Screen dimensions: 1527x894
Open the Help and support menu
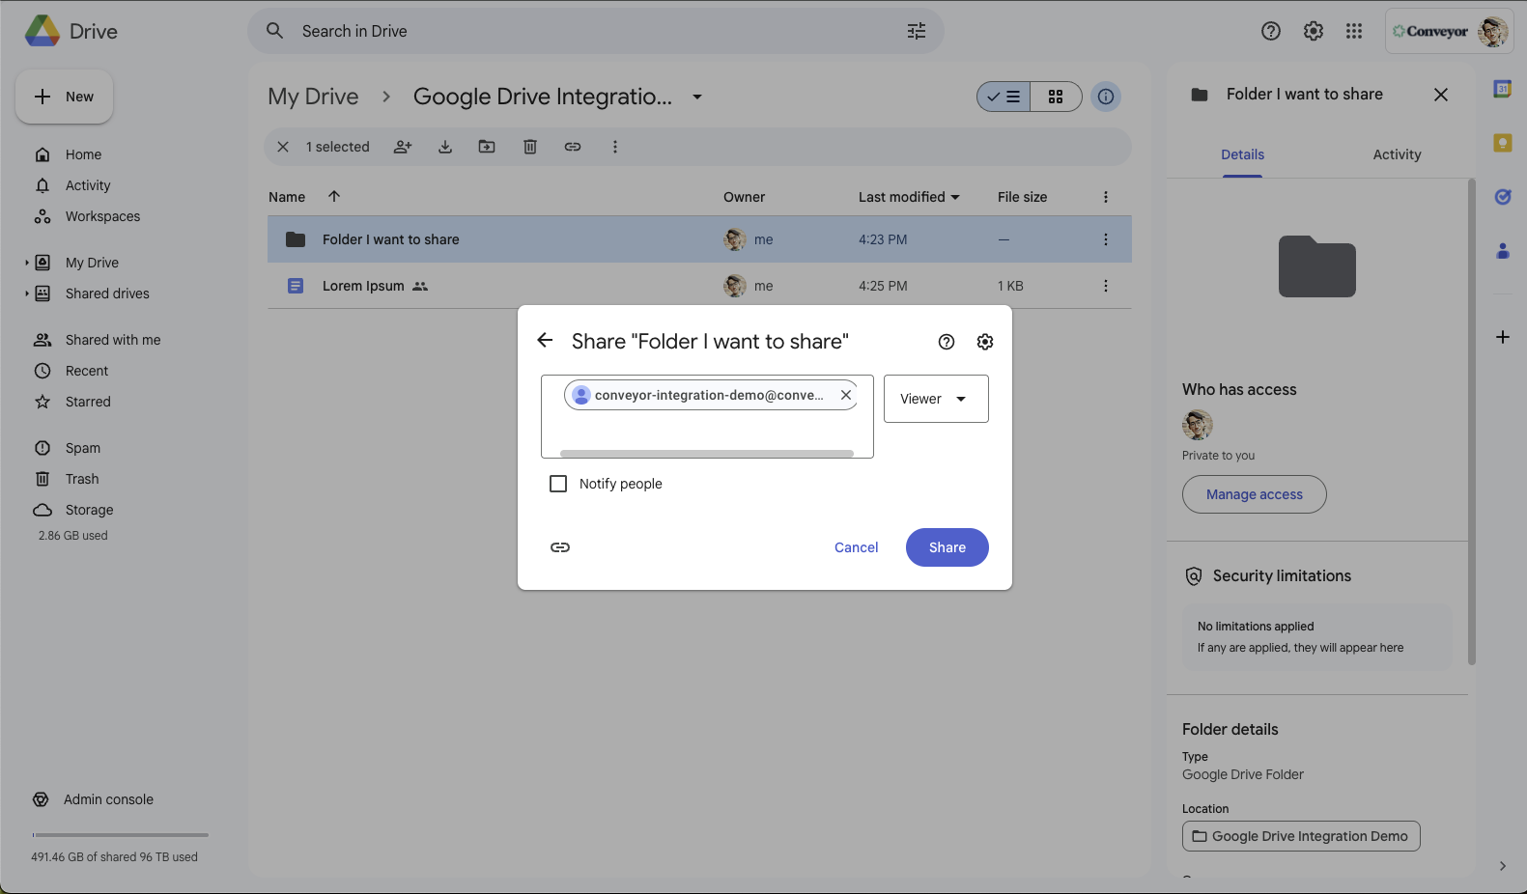1271,31
